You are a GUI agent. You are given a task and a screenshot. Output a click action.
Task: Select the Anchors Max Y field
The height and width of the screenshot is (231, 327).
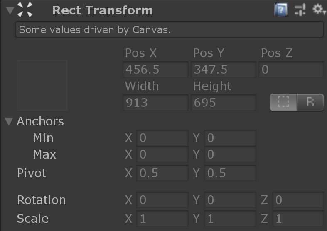pyautogui.click(x=230, y=154)
